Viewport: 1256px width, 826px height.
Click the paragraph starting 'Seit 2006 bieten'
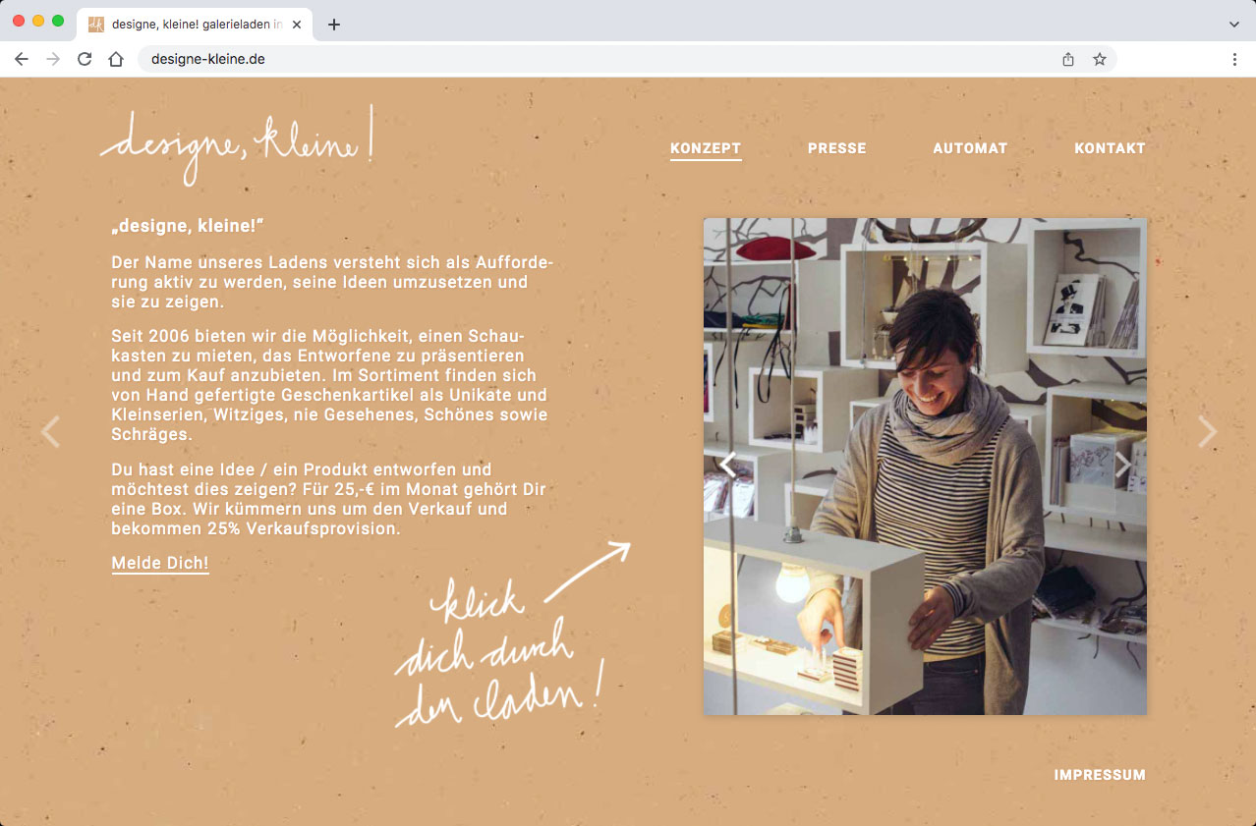pos(329,385)
